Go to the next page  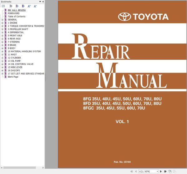point(161,171)
